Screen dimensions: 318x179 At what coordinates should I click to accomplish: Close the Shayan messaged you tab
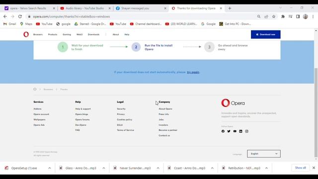click(165, 8)
